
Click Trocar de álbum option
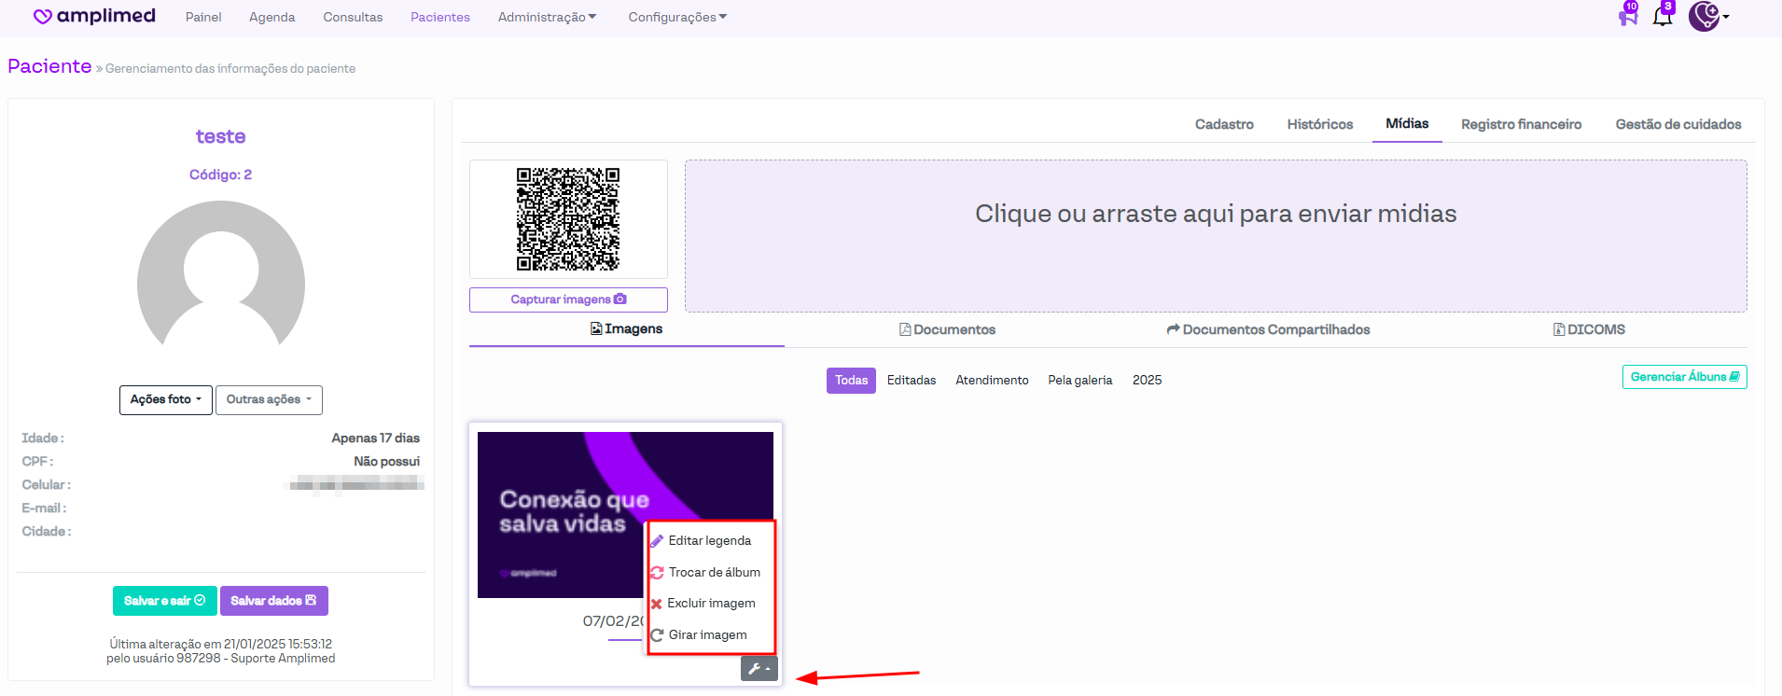coord(714,573)
